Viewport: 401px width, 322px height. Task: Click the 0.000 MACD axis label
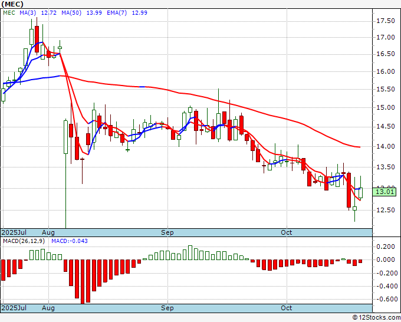click(x=386, y=260)
